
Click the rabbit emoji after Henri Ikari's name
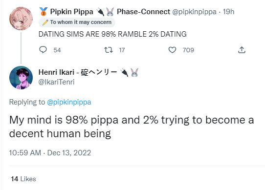click(x=134, y=72)
